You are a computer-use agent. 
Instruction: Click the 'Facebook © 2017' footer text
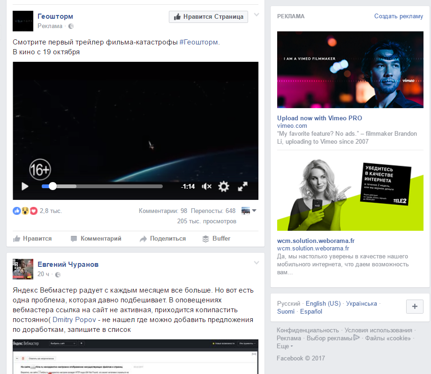pyautogui.click(x=301, y=358)
